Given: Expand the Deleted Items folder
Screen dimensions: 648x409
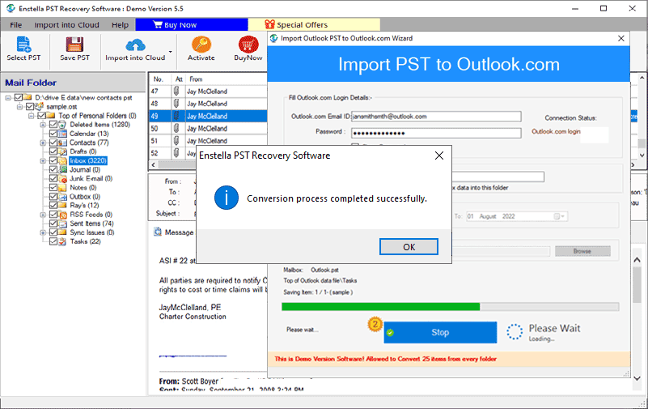Looking at the screenshot, I should coord(43,125).
